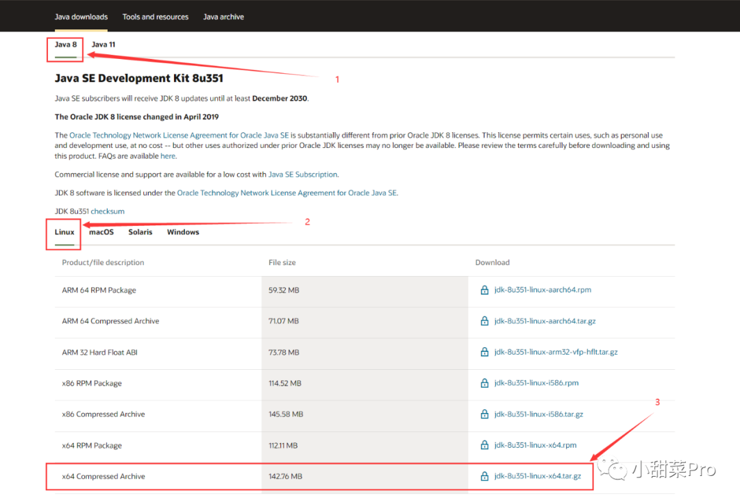
Task: Open Tools and resources menu
Action: click(156, 16)
